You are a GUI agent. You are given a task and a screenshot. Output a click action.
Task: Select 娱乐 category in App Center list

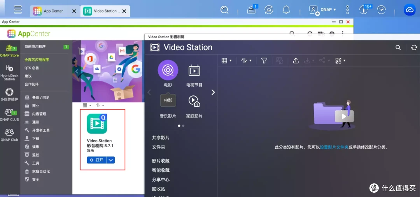[x=36, y=147]
